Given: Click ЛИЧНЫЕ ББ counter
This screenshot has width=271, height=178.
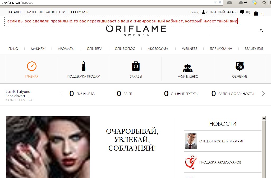Looking at the screenshot, I should (82, 94).
